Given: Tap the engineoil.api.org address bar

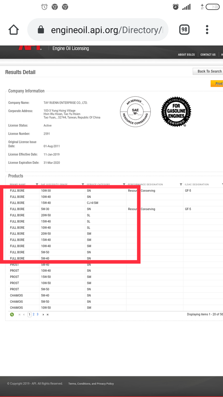Looking at the screenshot, I should [x=98, y=30].
